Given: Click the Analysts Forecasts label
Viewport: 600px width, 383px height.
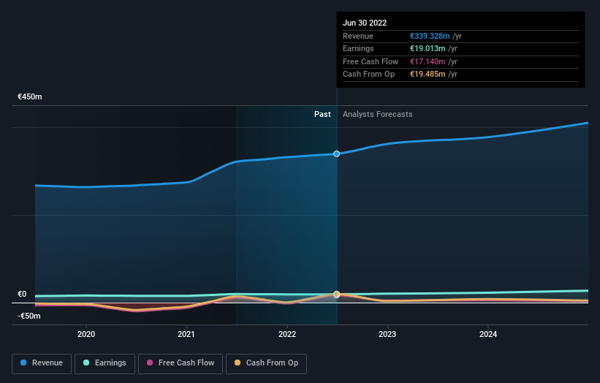Looking at the screenshot, I should pos(378,115).
